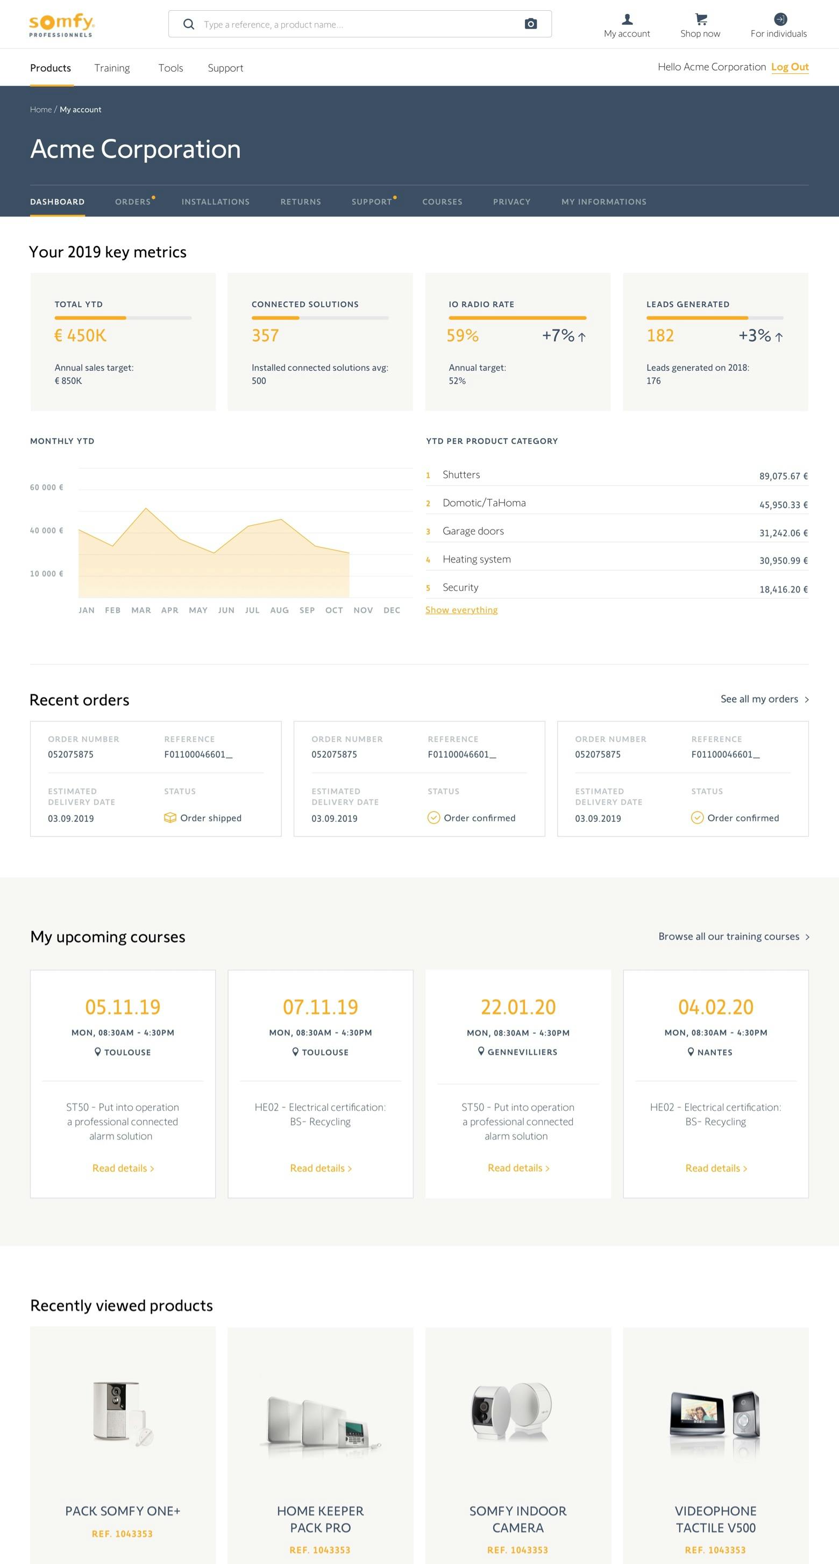Open camera image search icon
The height and width of the screenshot is (1564, 839).
coord(531,24)
